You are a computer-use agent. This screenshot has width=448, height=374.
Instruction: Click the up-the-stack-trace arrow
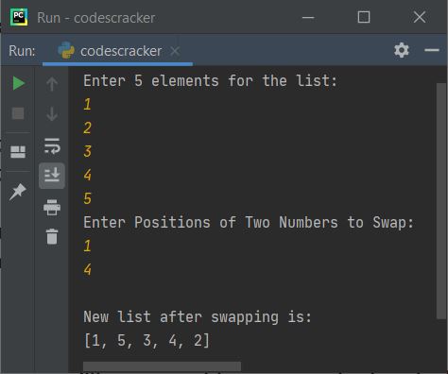52,84
